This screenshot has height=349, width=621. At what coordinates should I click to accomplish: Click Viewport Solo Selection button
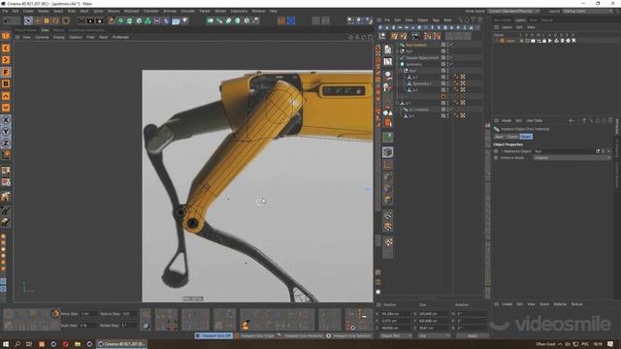click(348, 335)
